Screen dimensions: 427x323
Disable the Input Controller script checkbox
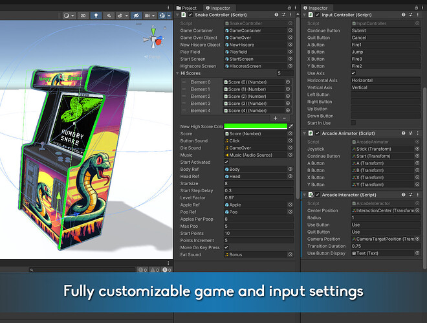coord(317,15)
